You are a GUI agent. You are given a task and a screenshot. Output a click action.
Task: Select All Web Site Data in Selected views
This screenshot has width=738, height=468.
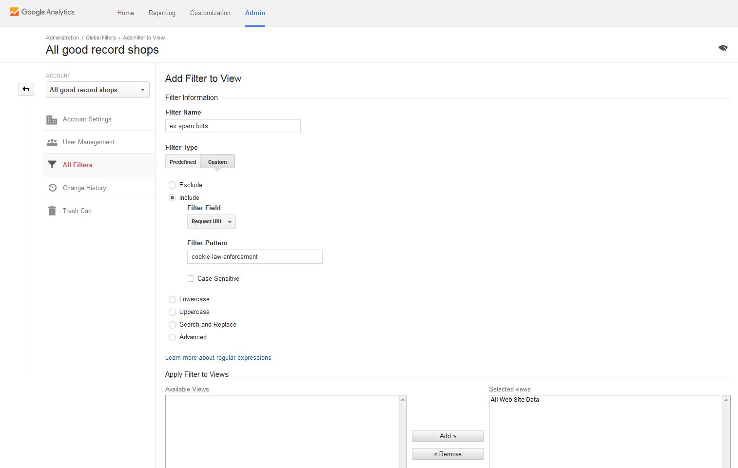coord(515,400)
